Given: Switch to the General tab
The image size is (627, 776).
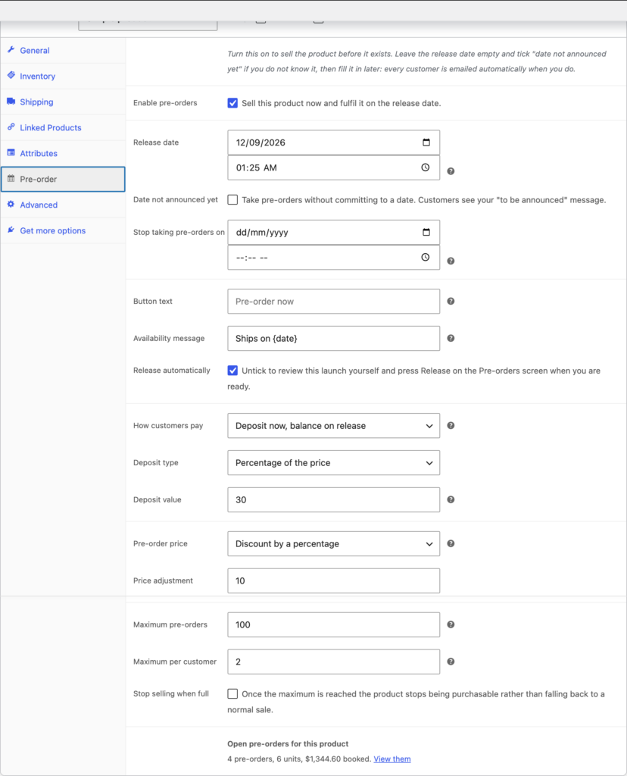Looking at the screenshot, I should (63, 51).
